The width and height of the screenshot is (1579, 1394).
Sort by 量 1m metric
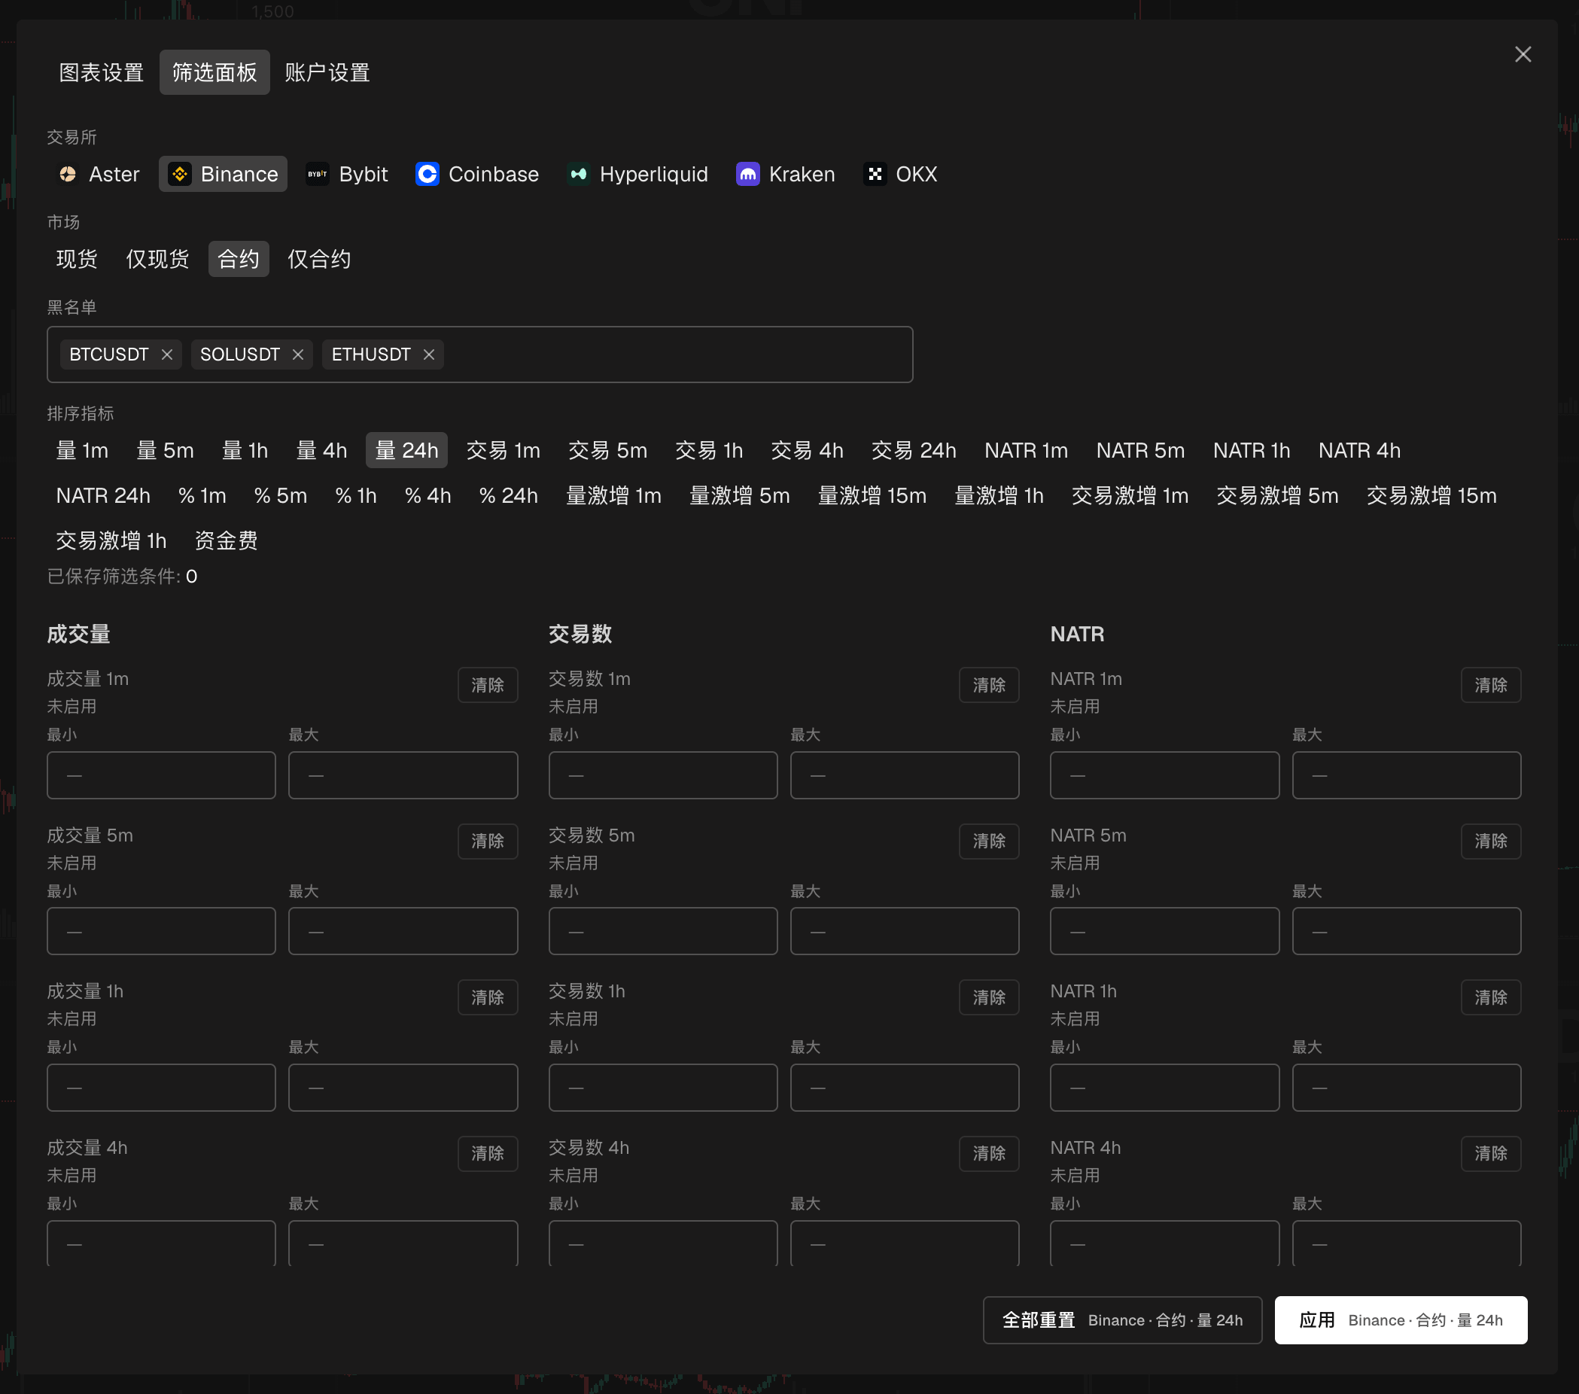(83, 451)
